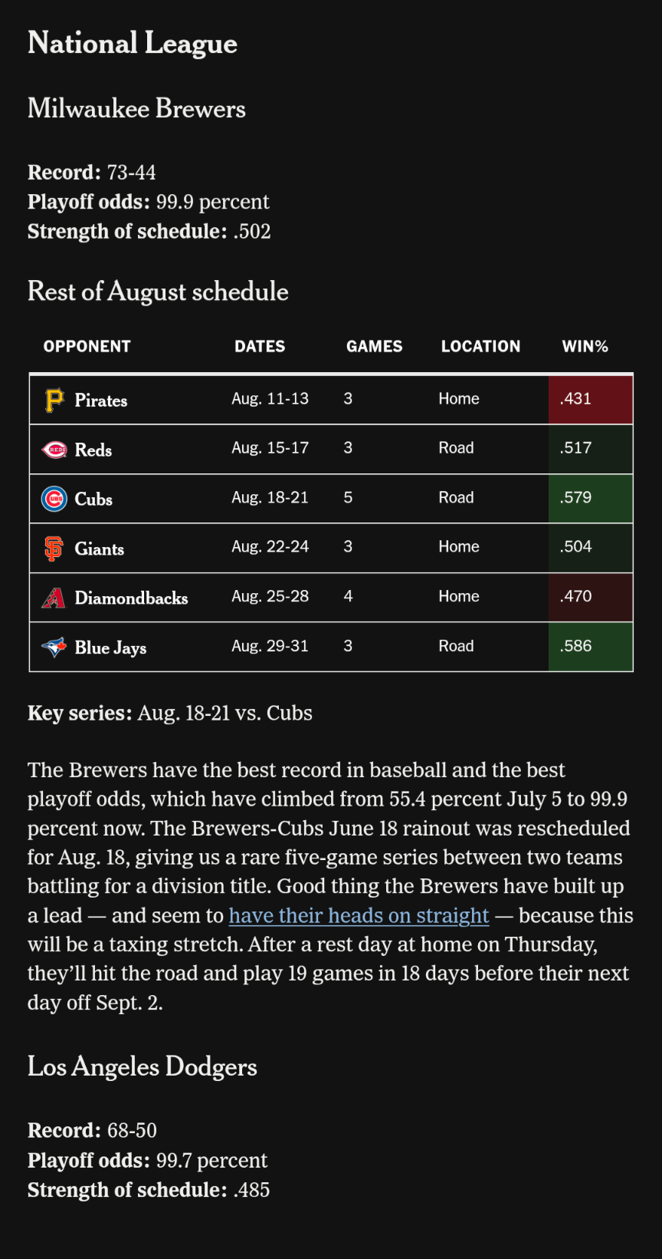662x1259 pixels.
Task: Click the GAMES column header
Action: pyautogui.click(x=374, y=346)
